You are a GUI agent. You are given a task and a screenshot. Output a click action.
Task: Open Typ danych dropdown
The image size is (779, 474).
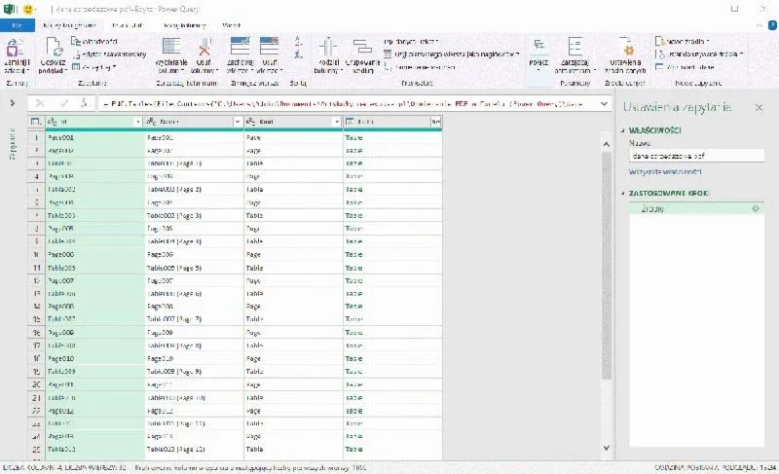pos(411,42)
